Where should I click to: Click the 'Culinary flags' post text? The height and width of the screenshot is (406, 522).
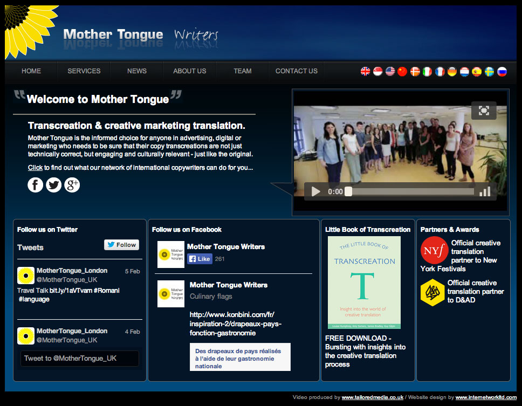211,296
